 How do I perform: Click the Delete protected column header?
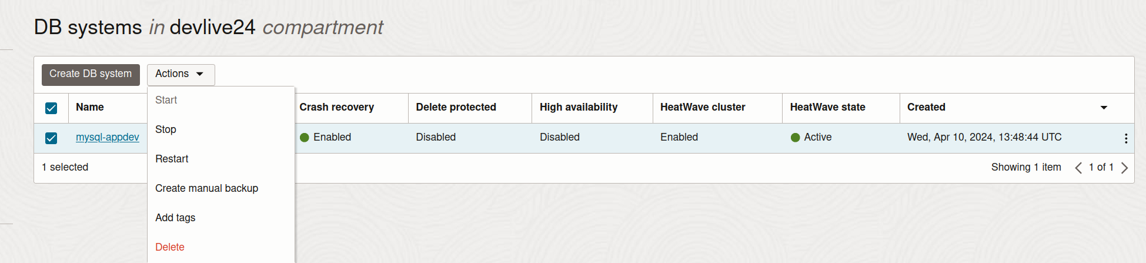[456, 107]
